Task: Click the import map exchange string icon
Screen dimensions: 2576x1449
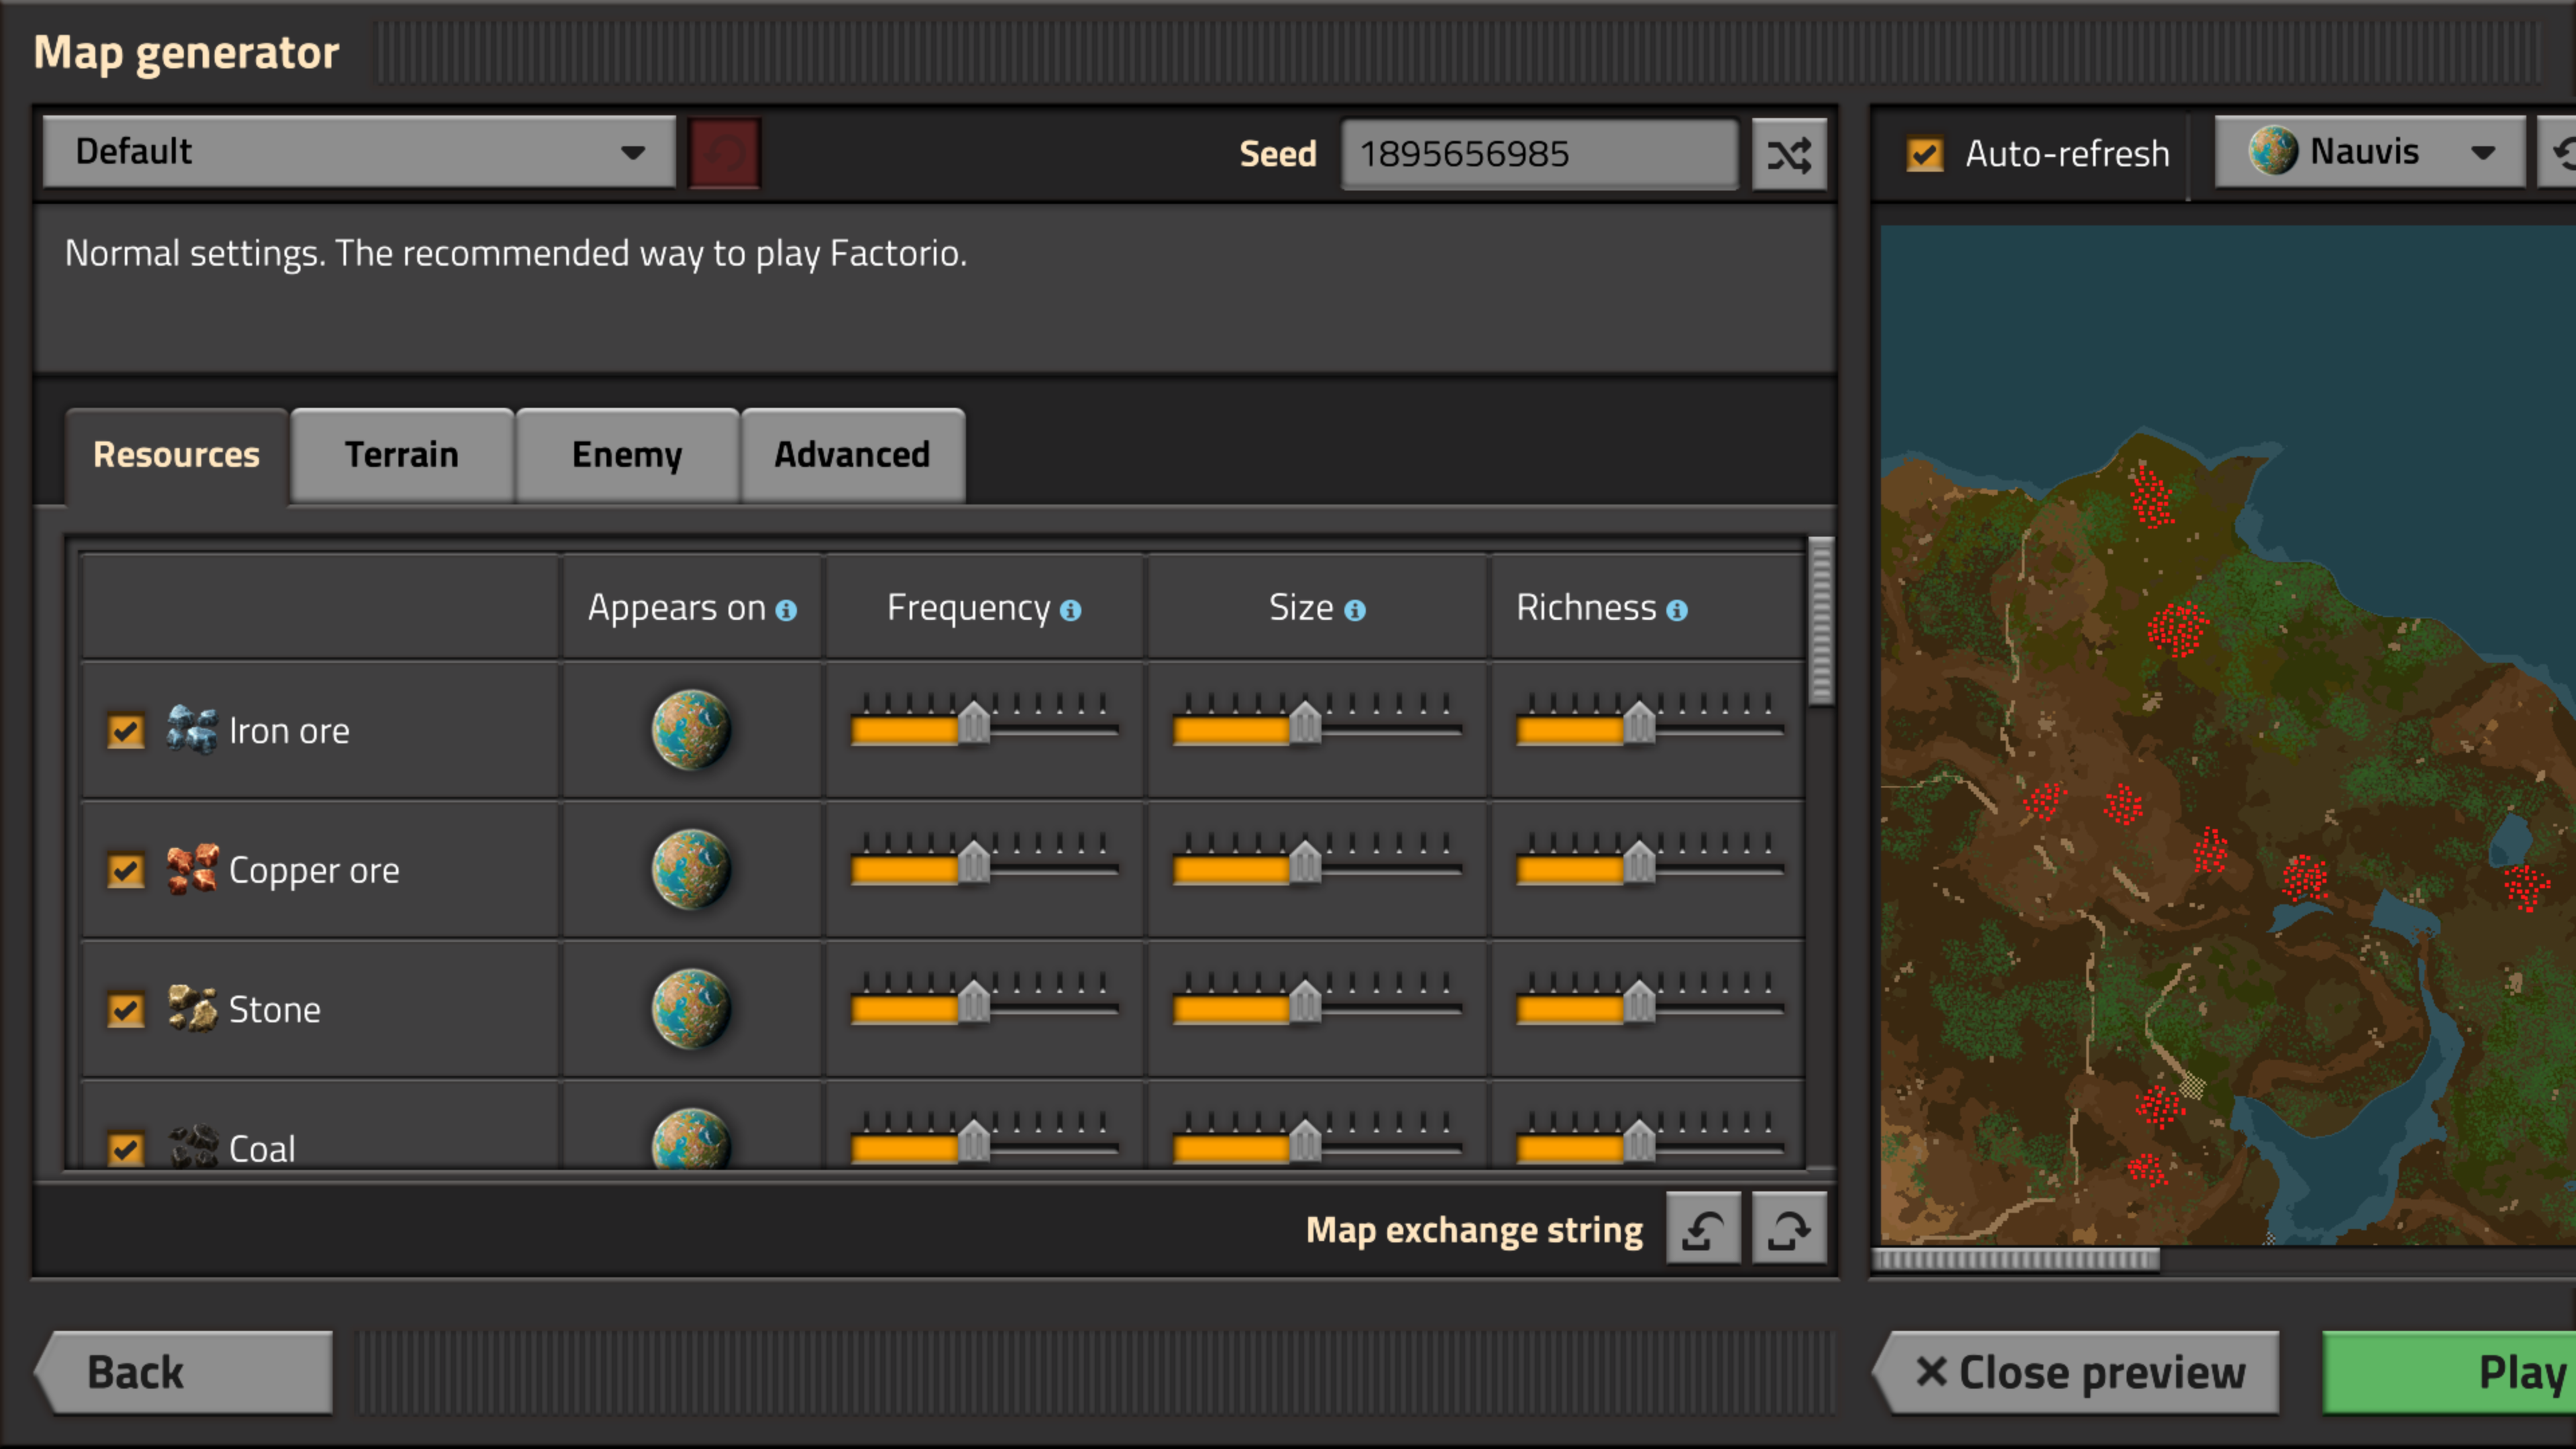Action: pyautogui.click(x=1703, y=1229)
